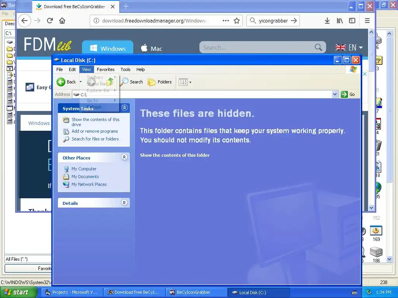
Task: Click the Explorer Address field showing C:\
Action: click(206, 94)
